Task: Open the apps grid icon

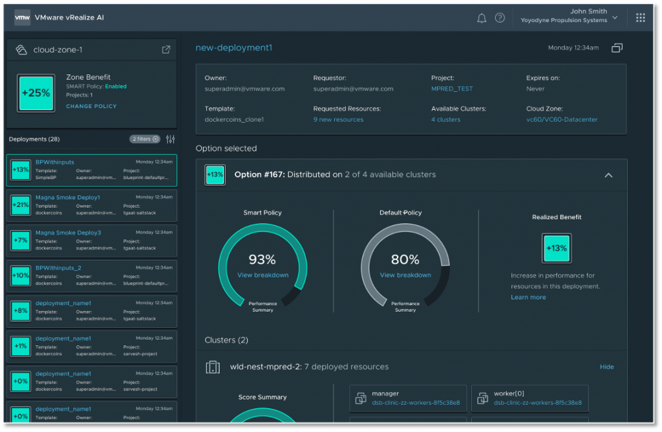Action: click(x=640, y=18)
